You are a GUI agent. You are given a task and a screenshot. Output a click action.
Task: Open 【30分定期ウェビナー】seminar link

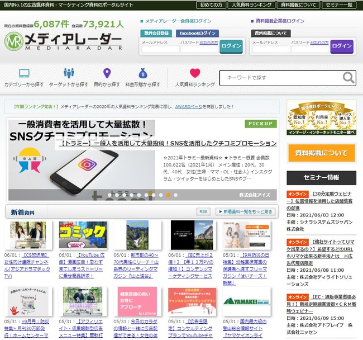[319, 201]
